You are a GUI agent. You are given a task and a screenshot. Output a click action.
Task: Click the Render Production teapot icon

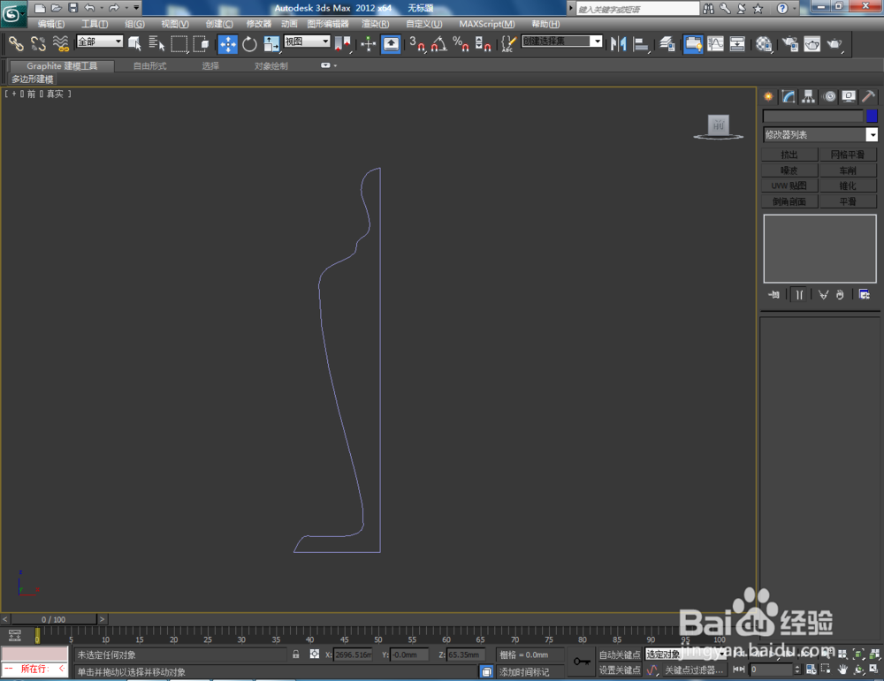point(834,43)
